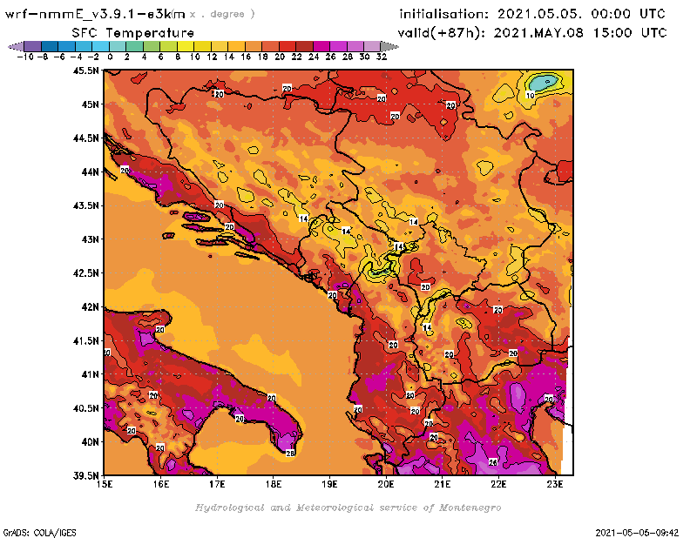
Task: Select the lilac legend swatch between 30 and 32
Action: pos(372,46)
